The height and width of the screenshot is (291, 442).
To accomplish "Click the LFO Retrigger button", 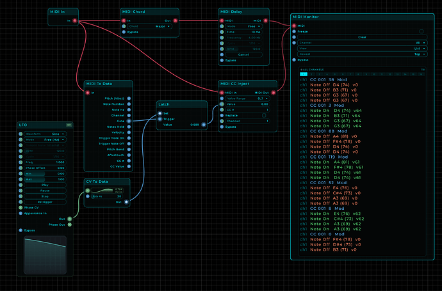I will (x=45, y=202).
